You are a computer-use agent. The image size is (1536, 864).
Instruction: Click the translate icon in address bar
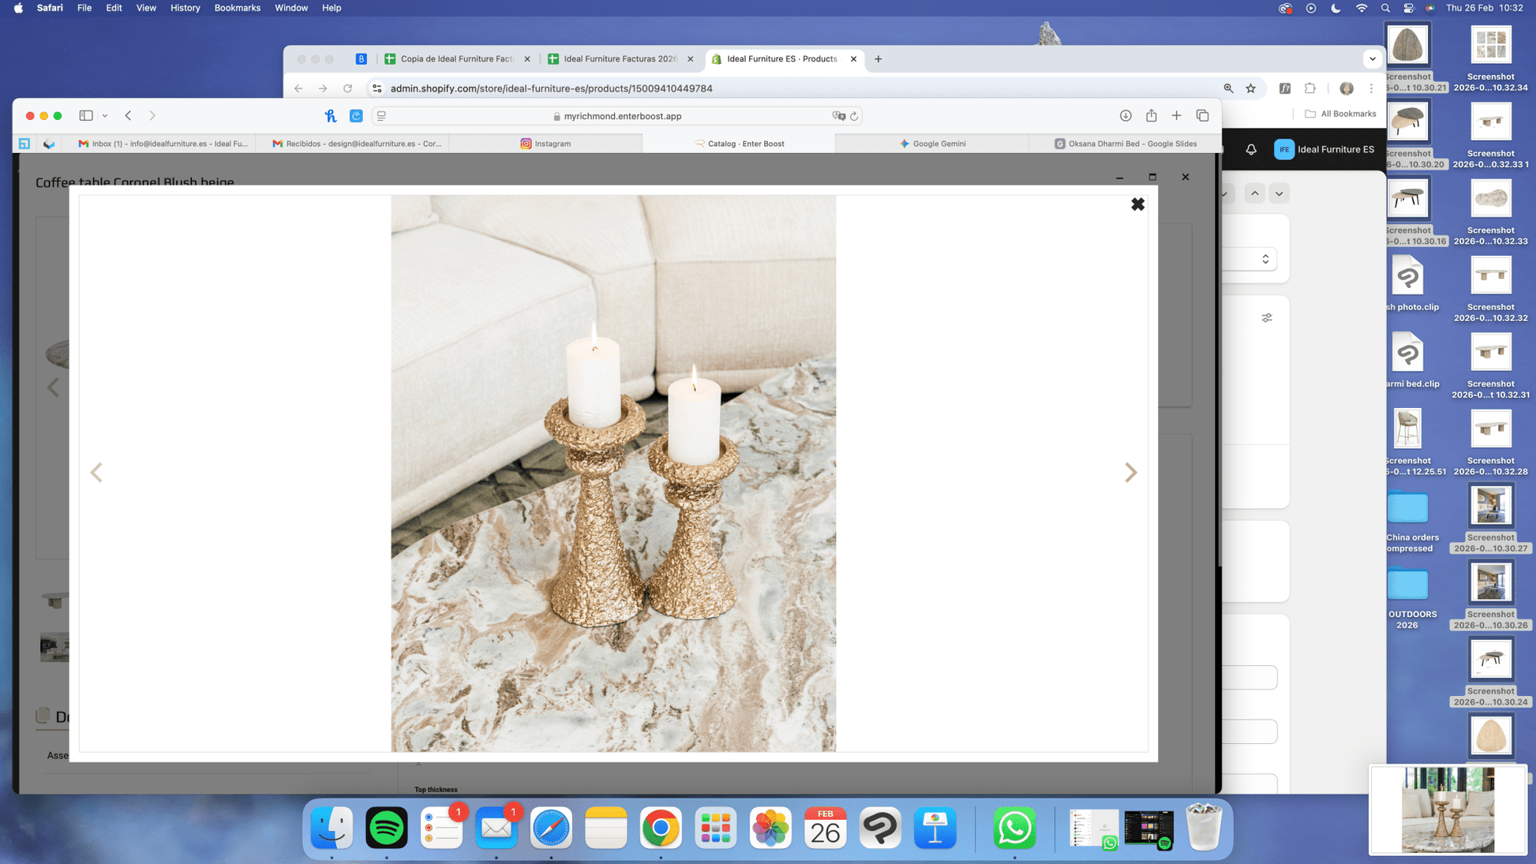click(838, 116)
